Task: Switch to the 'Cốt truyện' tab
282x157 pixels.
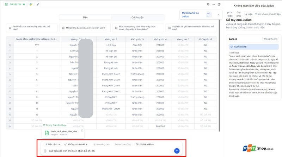Action: 137,17
